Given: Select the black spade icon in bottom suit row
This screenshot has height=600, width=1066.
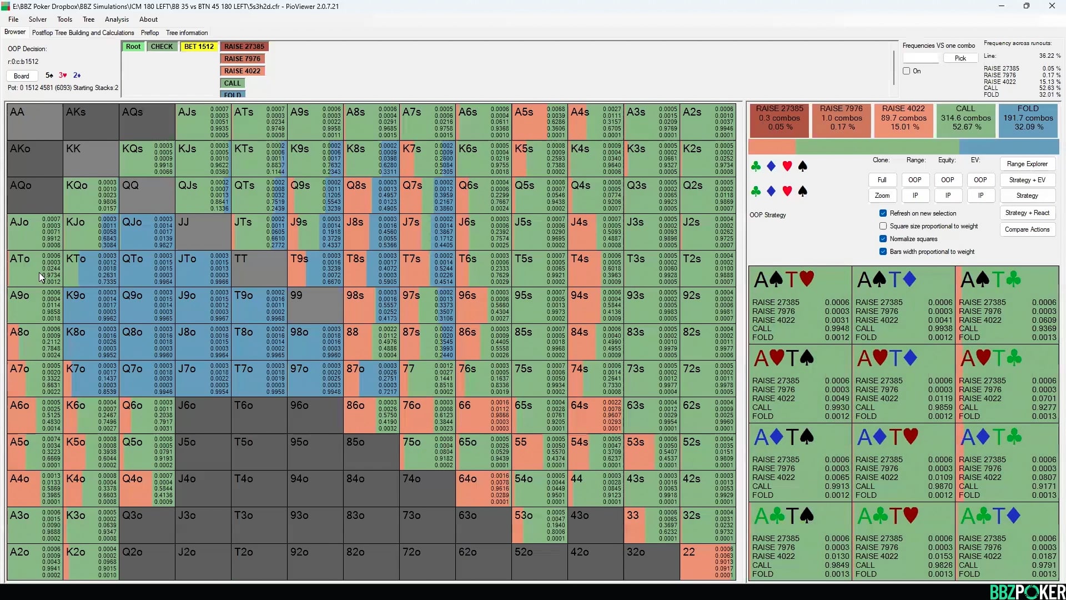Looking at the screenshot, I should [x=802, y=191].
